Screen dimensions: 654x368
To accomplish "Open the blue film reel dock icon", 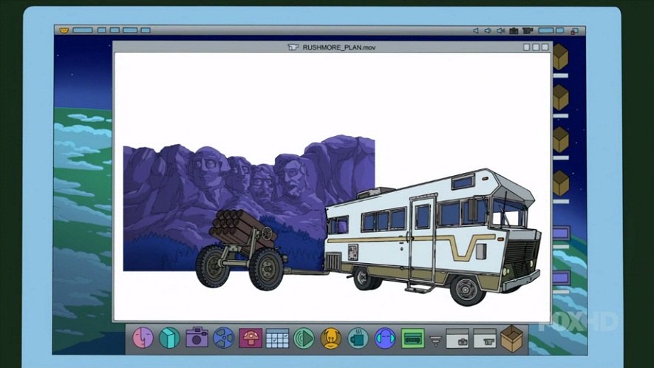I will tap(224, 338).
